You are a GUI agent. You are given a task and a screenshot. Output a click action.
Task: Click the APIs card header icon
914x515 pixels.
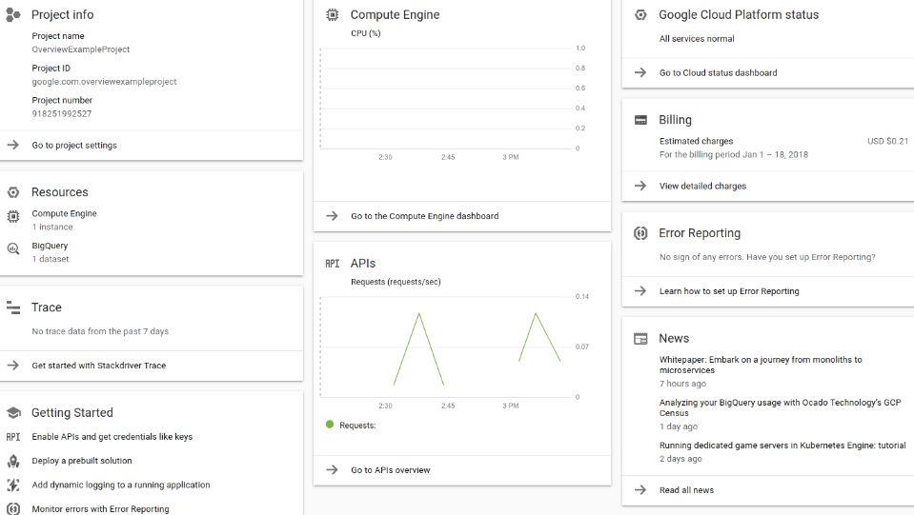pyautogui.click(x=333, y=264)
